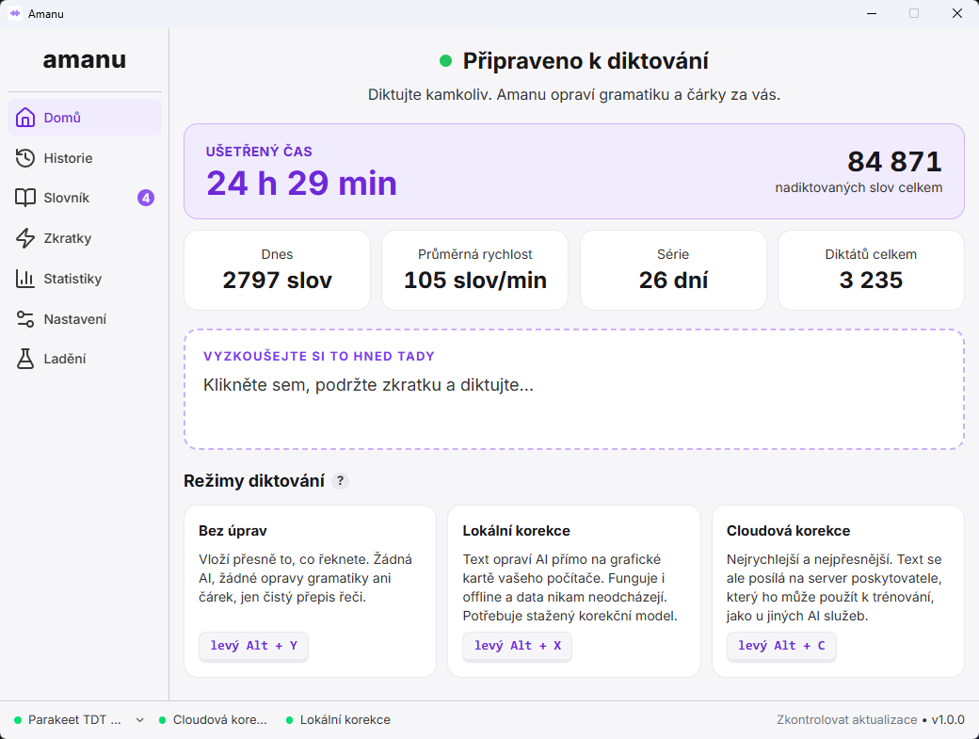
Task: Click the Ladění flask icon
Action: point(25,359)
